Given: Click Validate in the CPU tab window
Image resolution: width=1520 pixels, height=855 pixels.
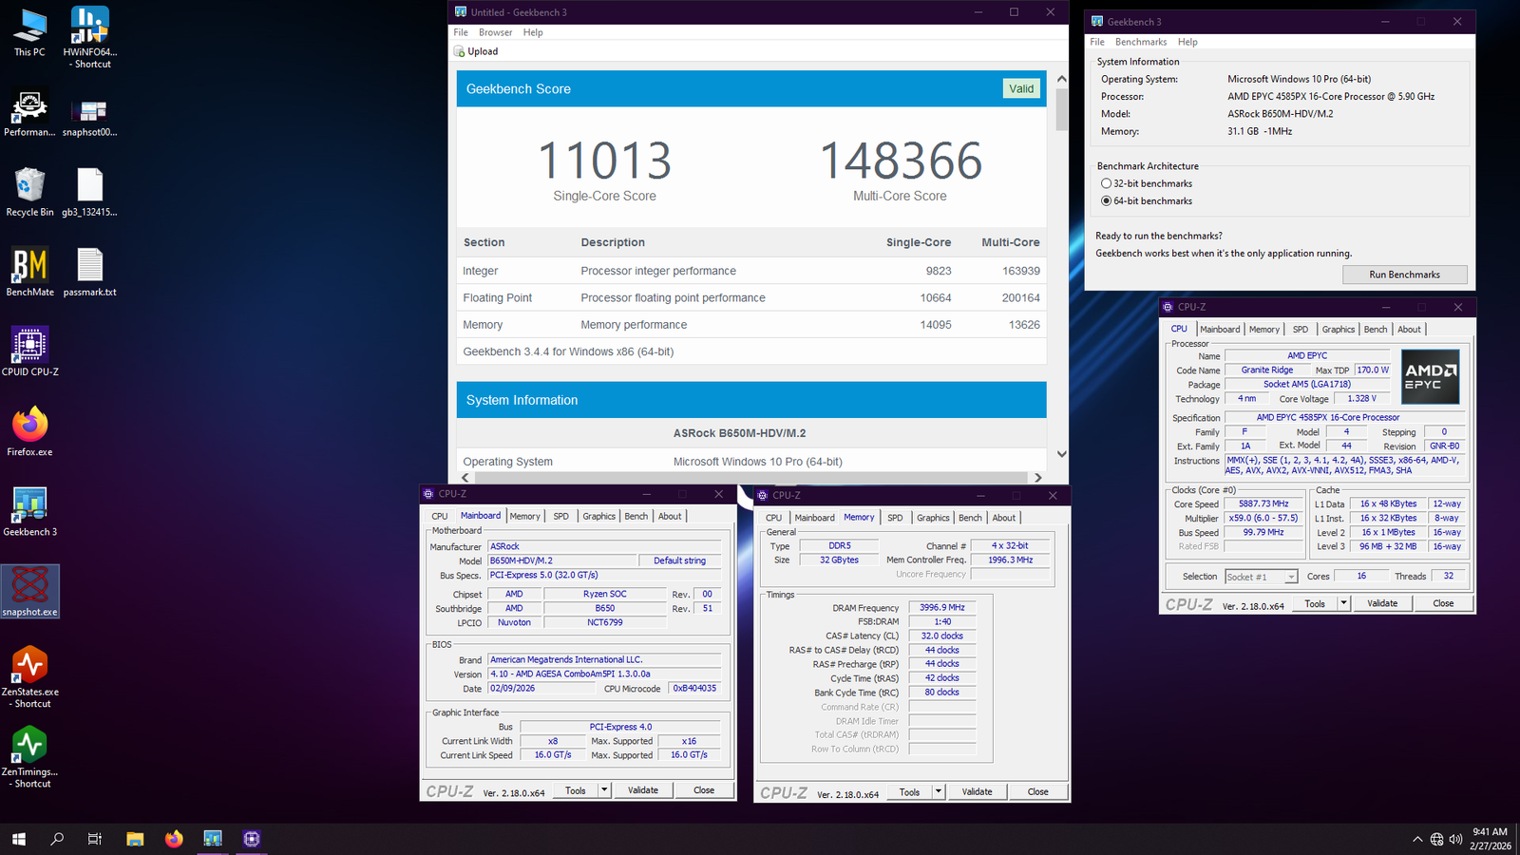Looking at the screenshot, I should [x=1381, y=603].
